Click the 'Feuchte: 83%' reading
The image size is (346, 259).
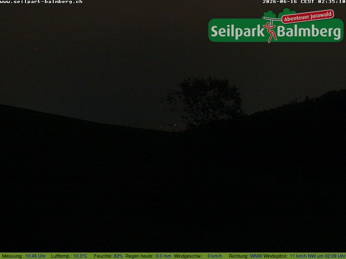click(x=109, y=256)
